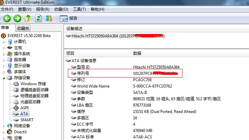249x140 pixels.
Task: Expand the 操作系统 tree node
Action: click(4, 54)
